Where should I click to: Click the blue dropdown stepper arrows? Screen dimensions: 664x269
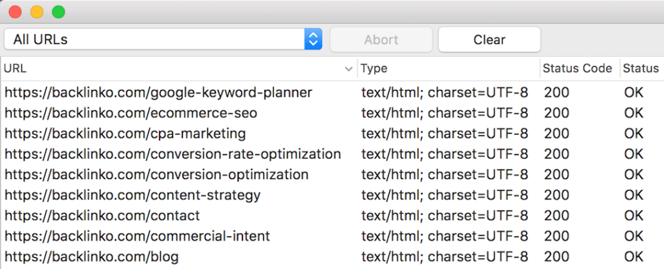coord(313,39)
